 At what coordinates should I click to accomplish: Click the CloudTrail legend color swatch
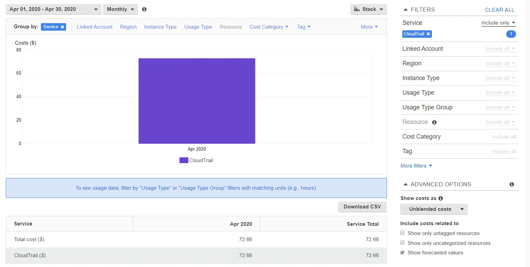[184, 160]
